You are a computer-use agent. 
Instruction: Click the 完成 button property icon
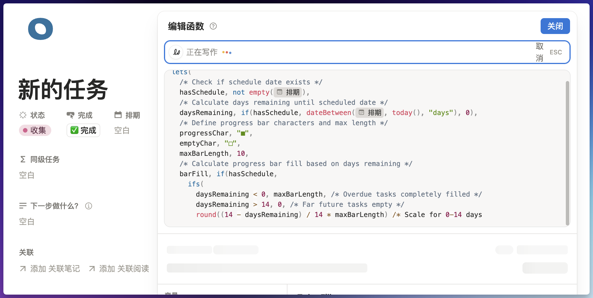click(x=70, y=115)
